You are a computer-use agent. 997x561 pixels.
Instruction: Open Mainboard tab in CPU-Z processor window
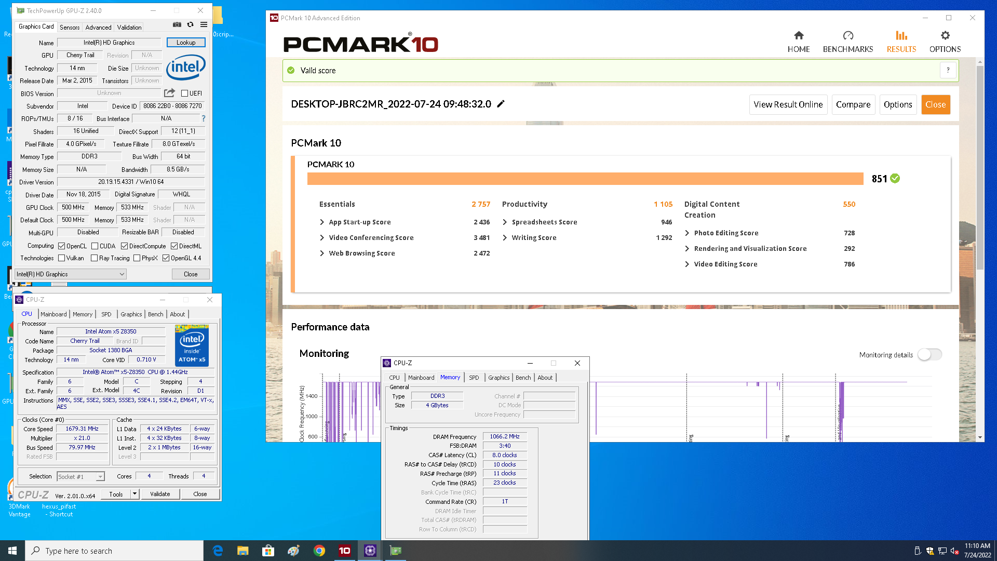tap(53, 314)
